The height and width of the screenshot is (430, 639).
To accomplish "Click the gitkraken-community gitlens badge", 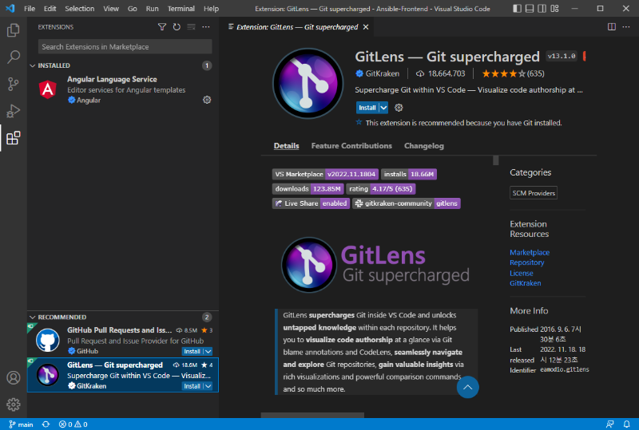I will 407,203.
